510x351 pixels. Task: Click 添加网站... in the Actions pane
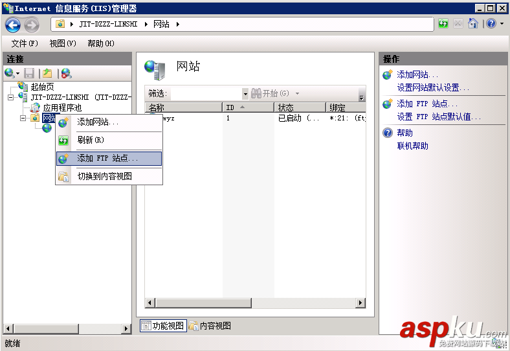417,75
